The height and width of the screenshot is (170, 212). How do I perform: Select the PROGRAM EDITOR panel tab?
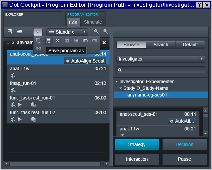pyautogui.click(x=83, y=15)
